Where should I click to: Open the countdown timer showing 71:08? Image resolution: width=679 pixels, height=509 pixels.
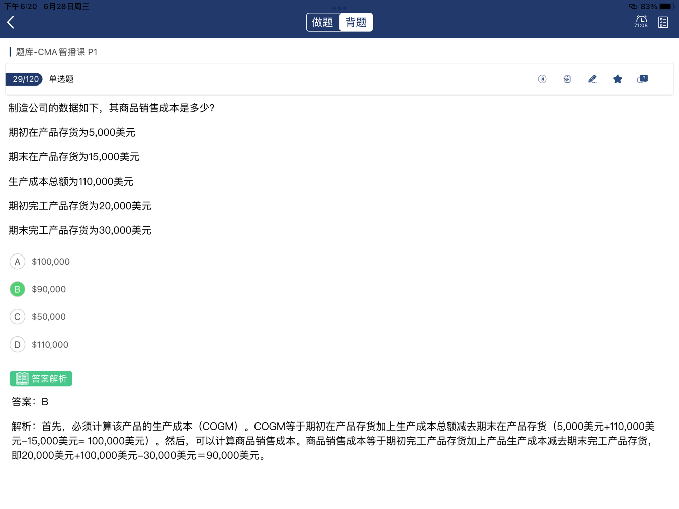pos(641,22)
